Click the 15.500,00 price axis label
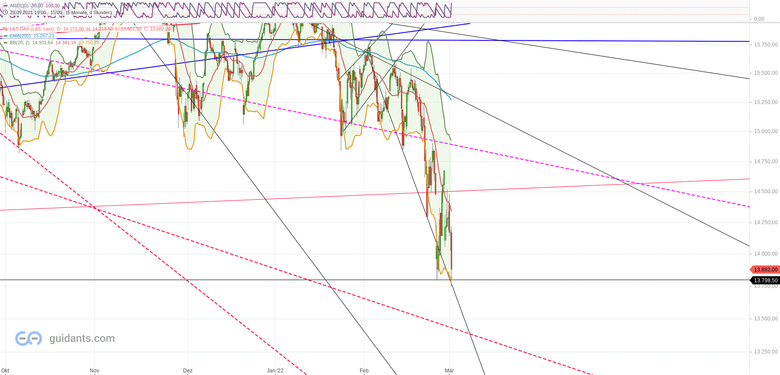This screenshot has width=780, height=375. click(766, 73)
